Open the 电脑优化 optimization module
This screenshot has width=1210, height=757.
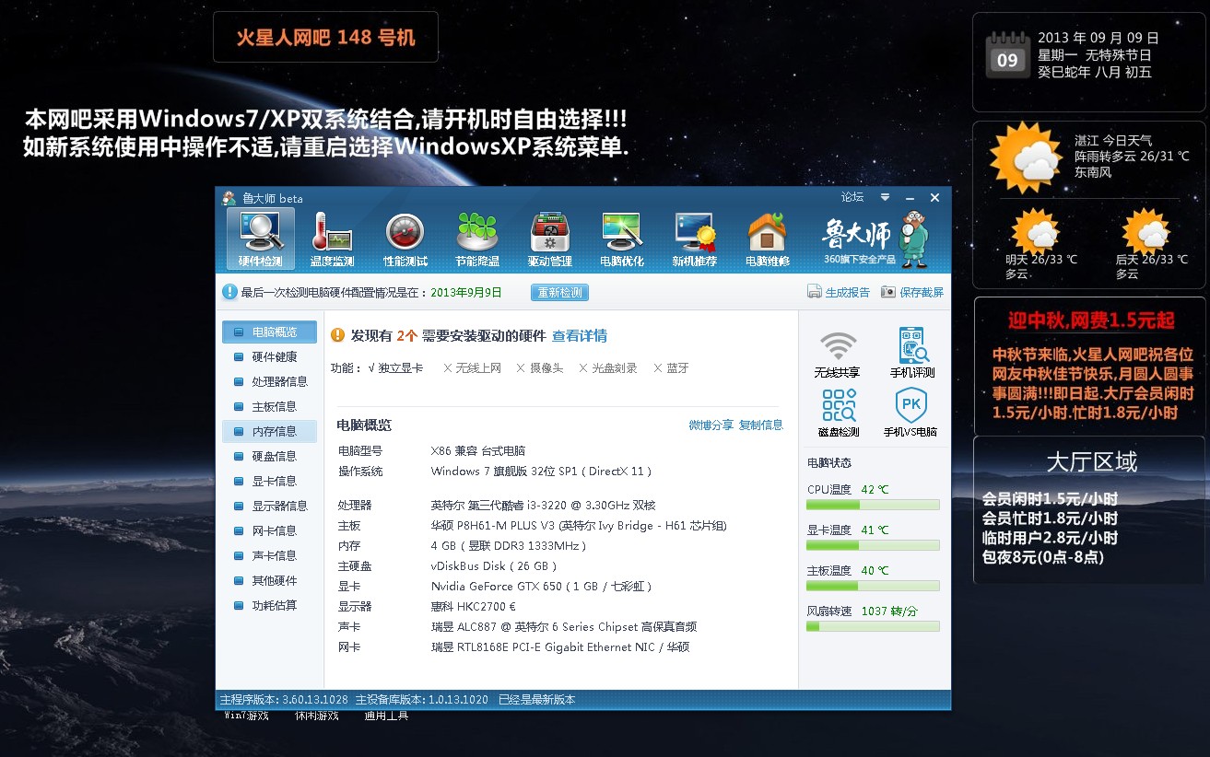click(x=622, y=239)
